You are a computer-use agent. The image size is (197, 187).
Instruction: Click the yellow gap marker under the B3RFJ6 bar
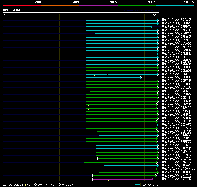click(x=95, y=75)
